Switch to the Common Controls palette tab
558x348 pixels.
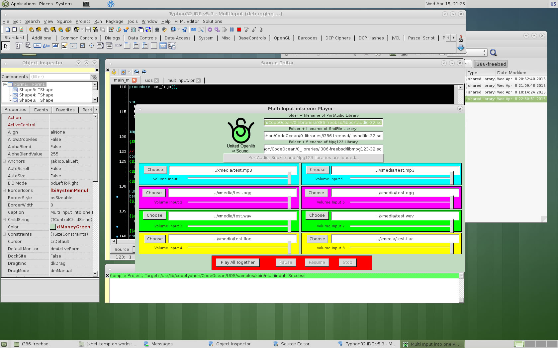click(79, 38)
